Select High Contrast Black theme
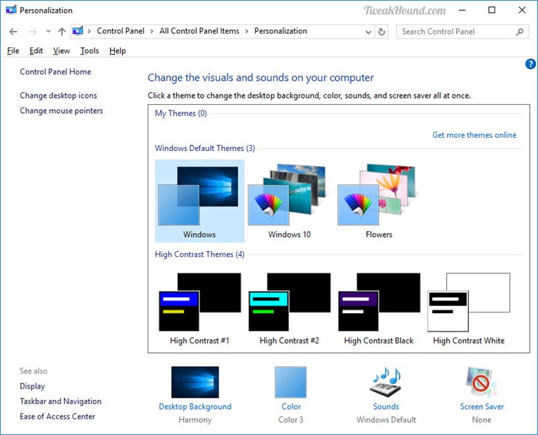 (x=379, y=308)
